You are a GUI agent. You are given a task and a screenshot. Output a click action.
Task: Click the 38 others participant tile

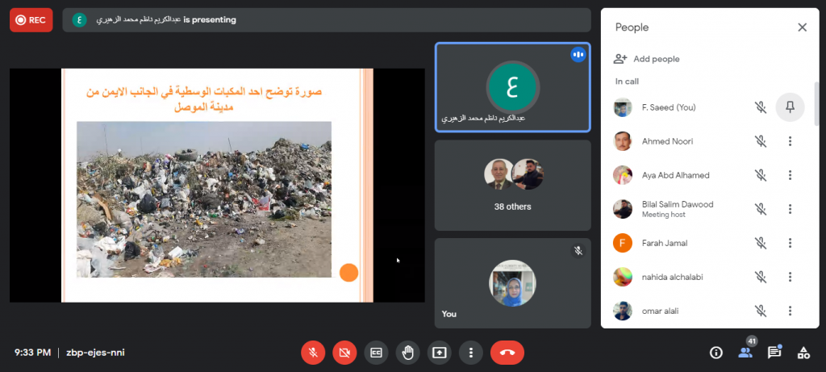click(512, 186)
